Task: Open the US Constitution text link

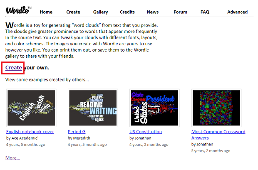Action: pyautogui.click(x=146, y=132)
